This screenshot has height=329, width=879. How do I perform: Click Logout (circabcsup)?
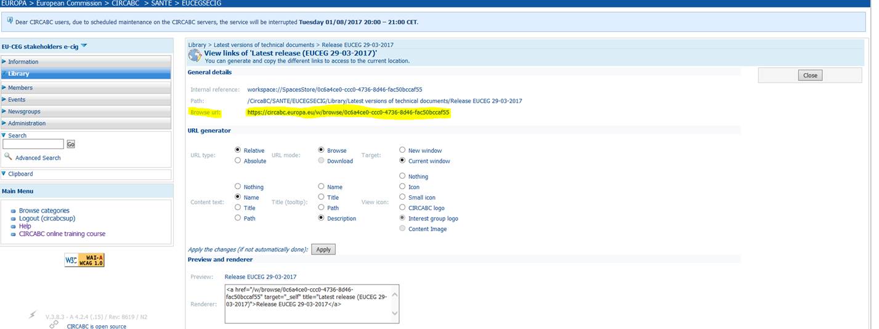[x=47, y=218]
